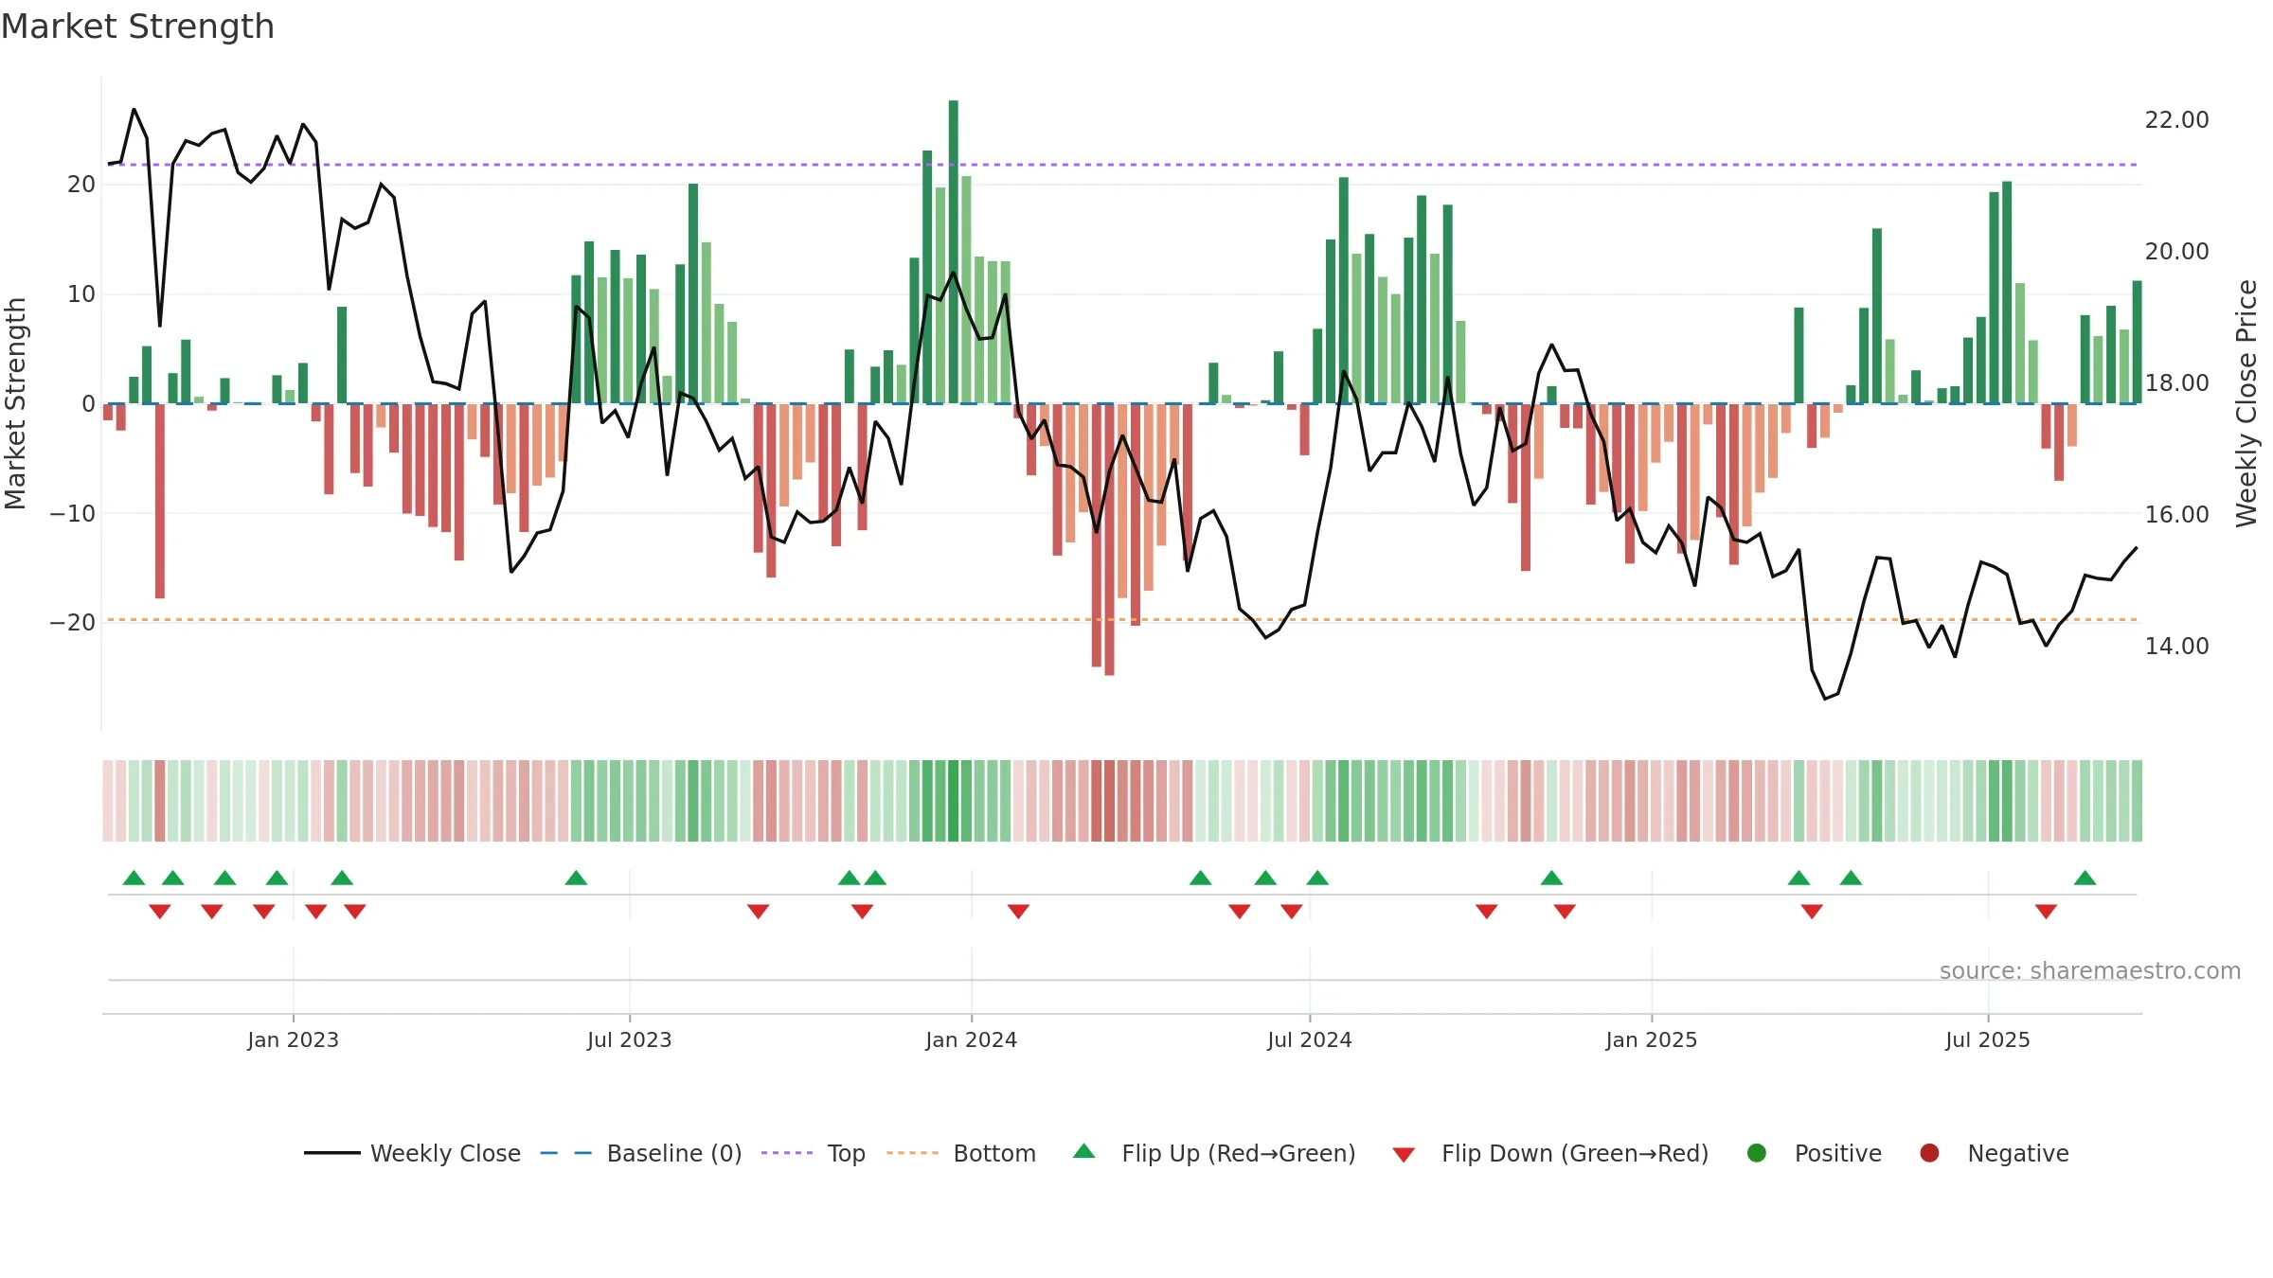Click the green Positive circle legend icon

(1757, 1153)
